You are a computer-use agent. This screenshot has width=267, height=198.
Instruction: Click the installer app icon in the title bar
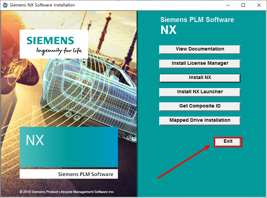tap(5, 5)
